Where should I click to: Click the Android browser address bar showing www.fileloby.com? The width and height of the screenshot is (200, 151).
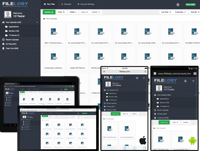[174, 73]
